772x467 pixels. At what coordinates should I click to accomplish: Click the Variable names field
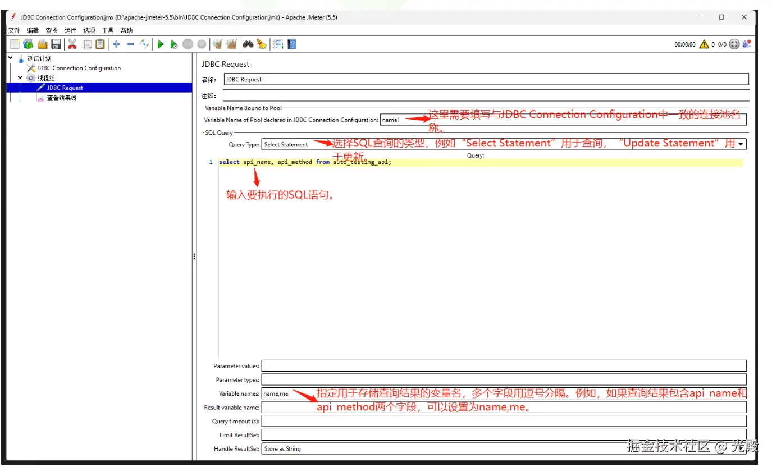pyautogui.click(x=504, y=393)
